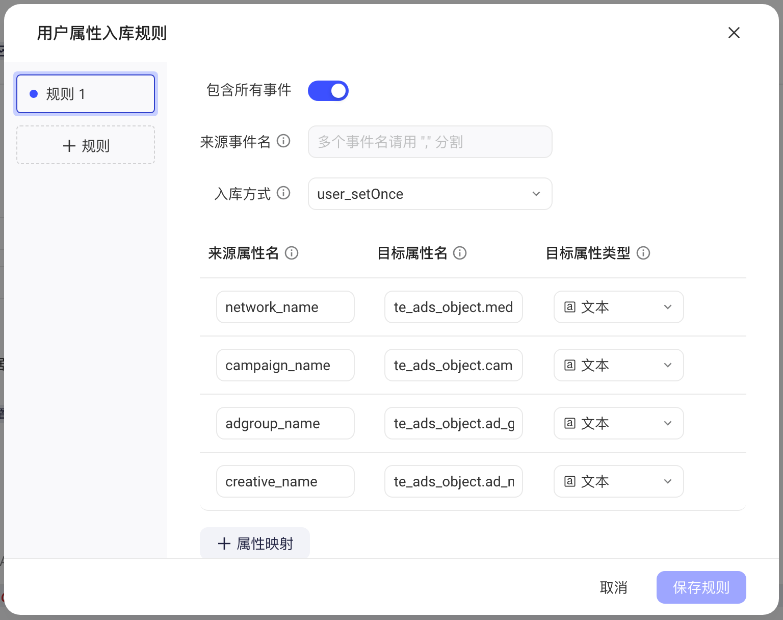Click the te_ads_object.med target field
This screenshot has width=783, height=620.
pos(454,307)
